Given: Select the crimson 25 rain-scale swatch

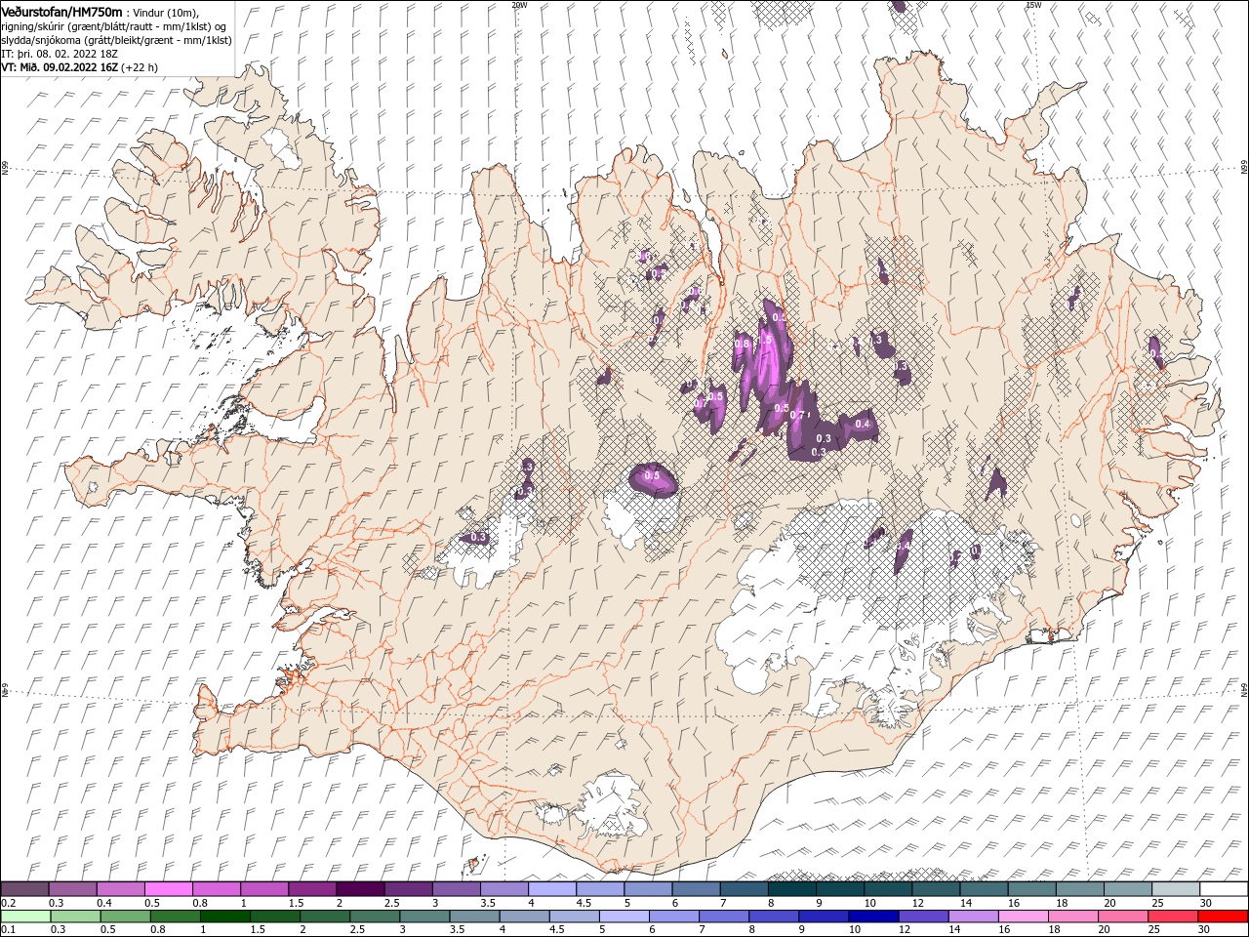Looking at the screenshot, I should pyautogui.click(x=1172, y=917).
